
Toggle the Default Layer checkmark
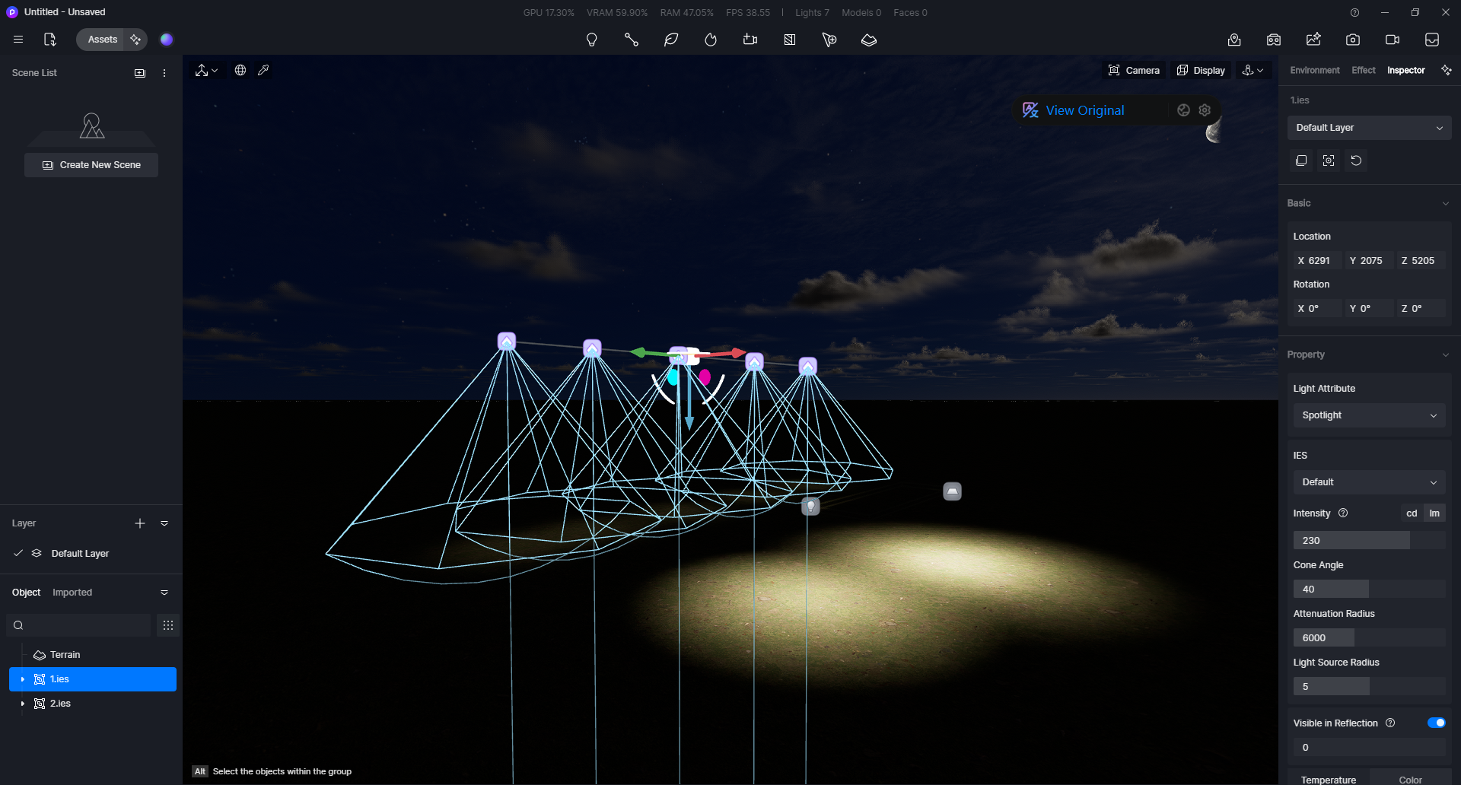coord(18,553)
